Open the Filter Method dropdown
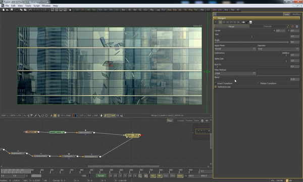 coord(235,73)
